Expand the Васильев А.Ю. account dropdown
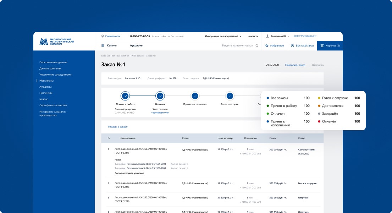The height and width of the screenshot is (213, 392). (x=280, y=36)
